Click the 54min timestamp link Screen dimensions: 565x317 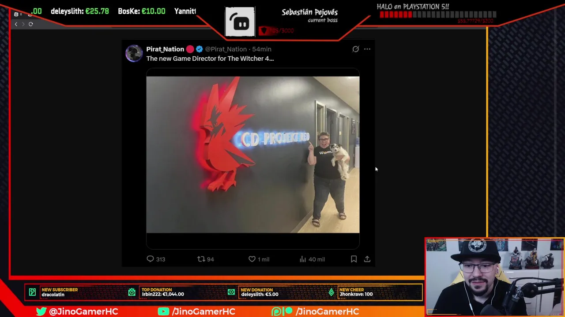pyautogui.click(x=262, y=49)
